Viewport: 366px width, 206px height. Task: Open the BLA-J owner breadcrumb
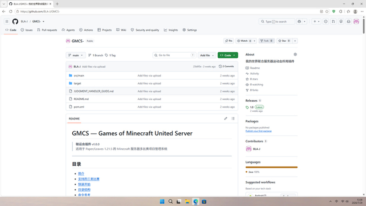click(24, 22)
